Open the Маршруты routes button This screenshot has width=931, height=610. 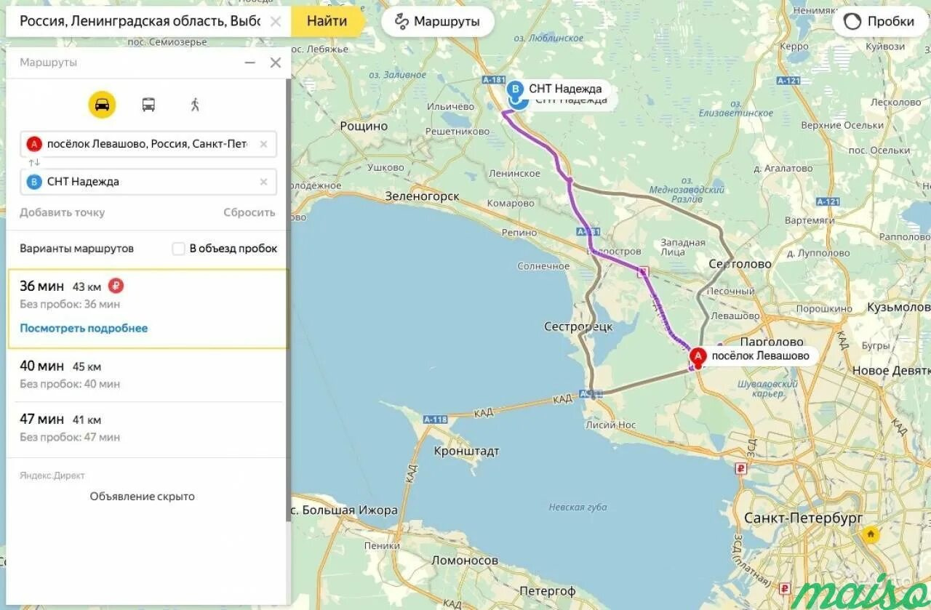438,21
